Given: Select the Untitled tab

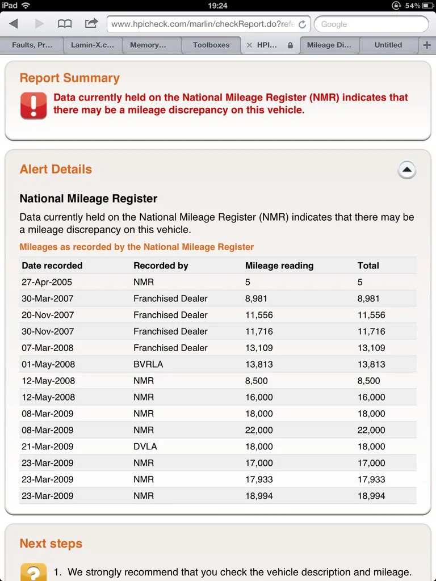Looking at the screenshot, I should (388, 45).
